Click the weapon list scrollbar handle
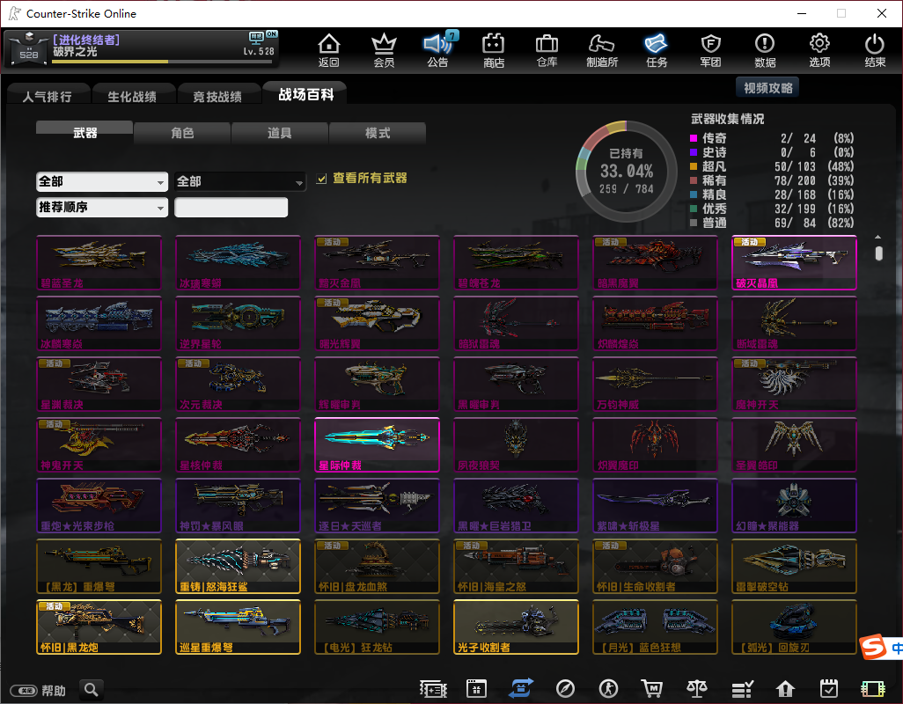The width and height of the screenshot is (903, 704). click(877, 253)
